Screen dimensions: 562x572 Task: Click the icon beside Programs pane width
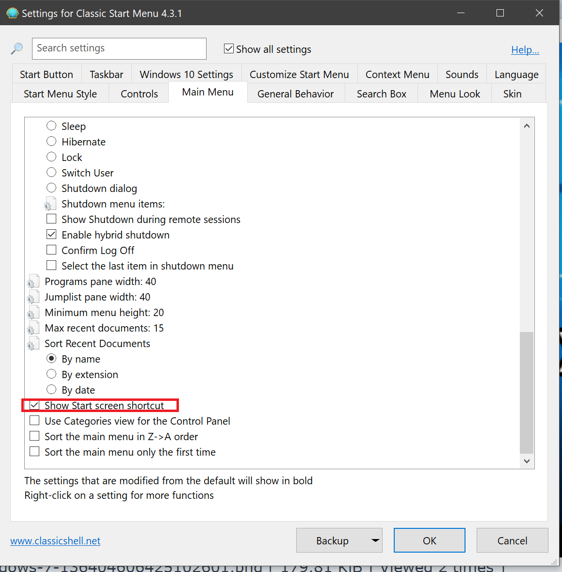click(x=33, y=282)
